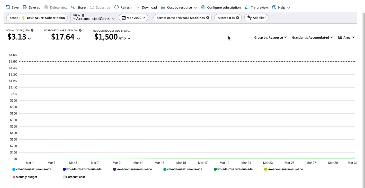Open Configure subscription gear icon

coord(203,7)
